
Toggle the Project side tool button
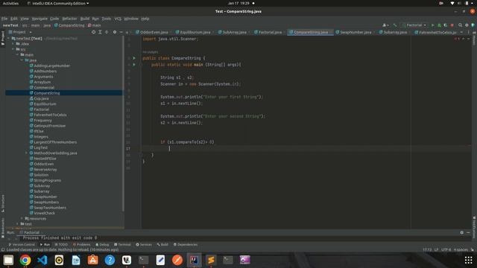(3, 38)
